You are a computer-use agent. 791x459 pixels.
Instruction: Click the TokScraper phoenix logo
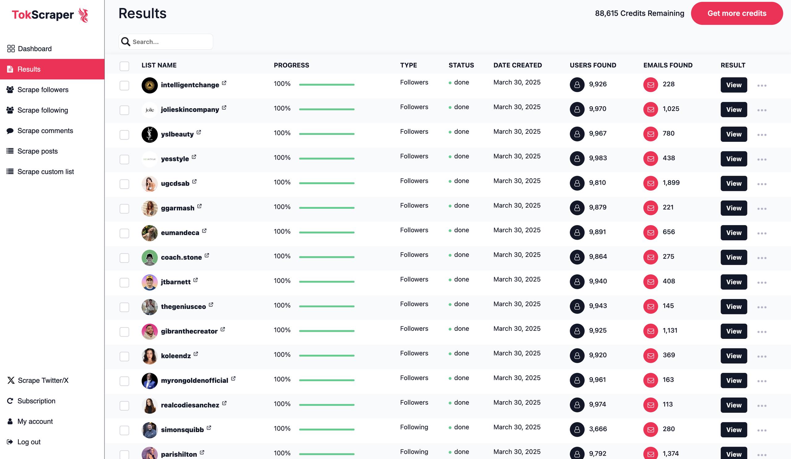[83, 15]
